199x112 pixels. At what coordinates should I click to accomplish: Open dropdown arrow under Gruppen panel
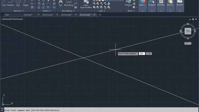[152, 11]
